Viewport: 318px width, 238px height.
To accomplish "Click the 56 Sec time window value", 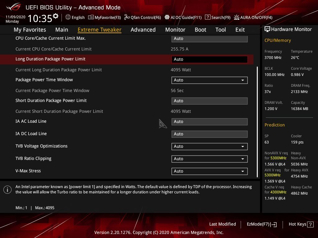I will click(x=177, y=90).
